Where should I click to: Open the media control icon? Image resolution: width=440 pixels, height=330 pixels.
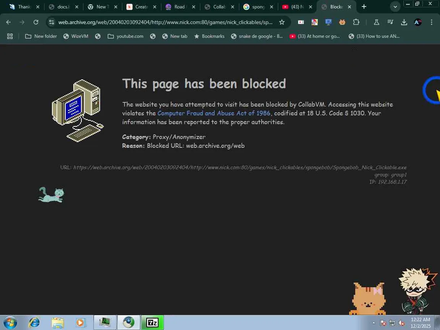[390, 22]
